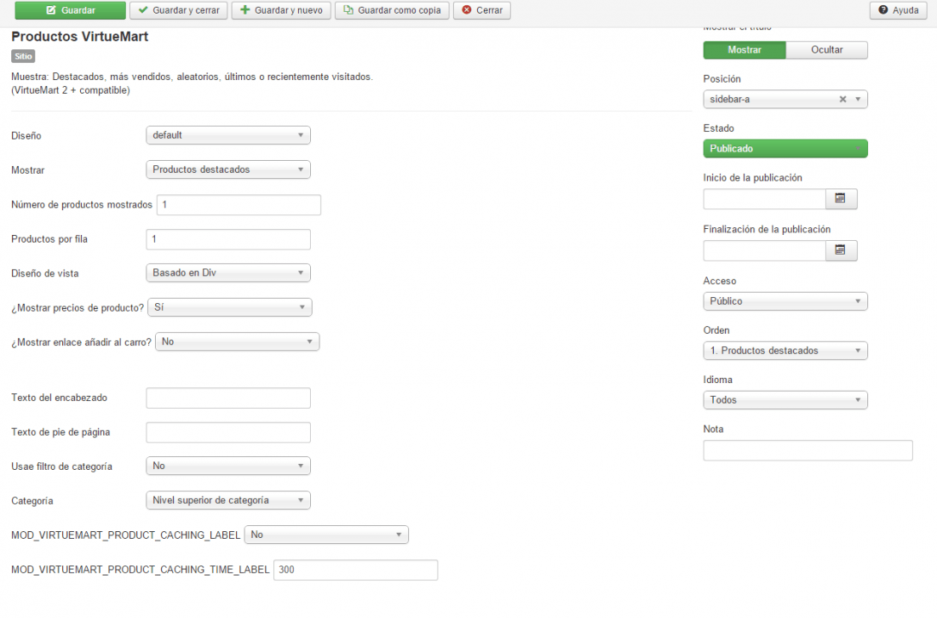Open Usae filtro de categoría dropdown
Viewport: 937px width, 618px height.
tap(228, 466)
